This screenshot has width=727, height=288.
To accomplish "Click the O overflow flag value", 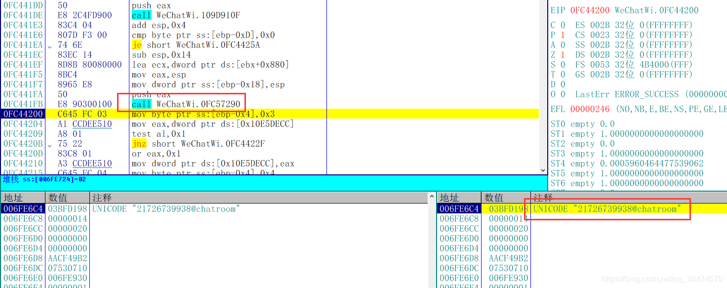I will coord(563,94).
